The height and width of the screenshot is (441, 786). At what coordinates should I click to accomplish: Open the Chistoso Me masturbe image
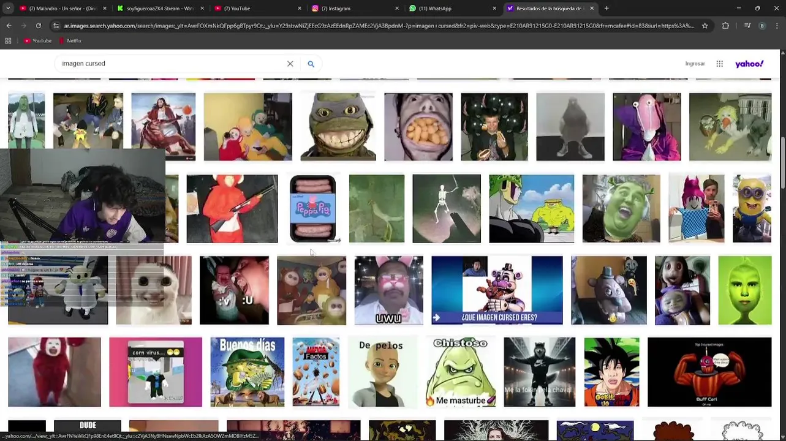pyautogui.click(x=460, y=372)
